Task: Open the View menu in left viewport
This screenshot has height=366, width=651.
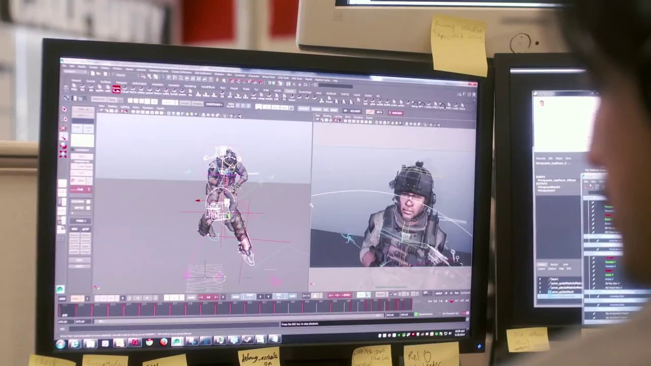Action: click(102, 106)
